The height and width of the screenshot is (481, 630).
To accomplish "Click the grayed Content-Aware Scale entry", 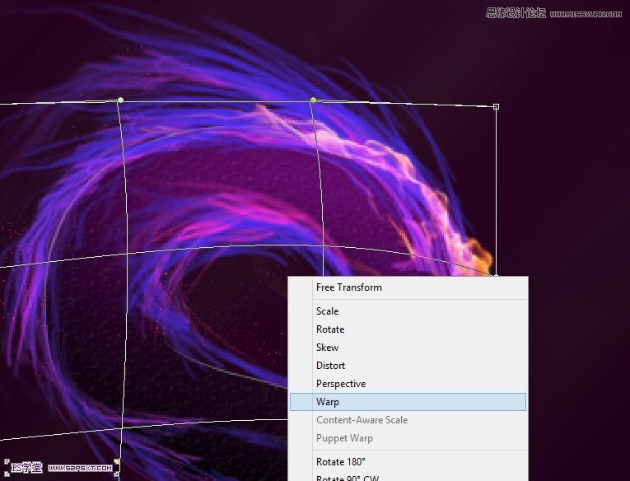I will (408, 420).
